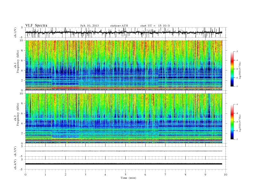This screenshot has height=196, width=254.
Task: Click the thick ch.4 voltage trace
Action: 123,164
